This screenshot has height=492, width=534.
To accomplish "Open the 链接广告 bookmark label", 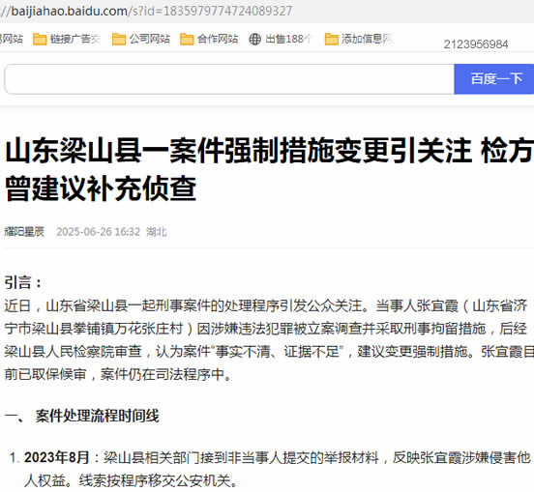I will point(74,39).
